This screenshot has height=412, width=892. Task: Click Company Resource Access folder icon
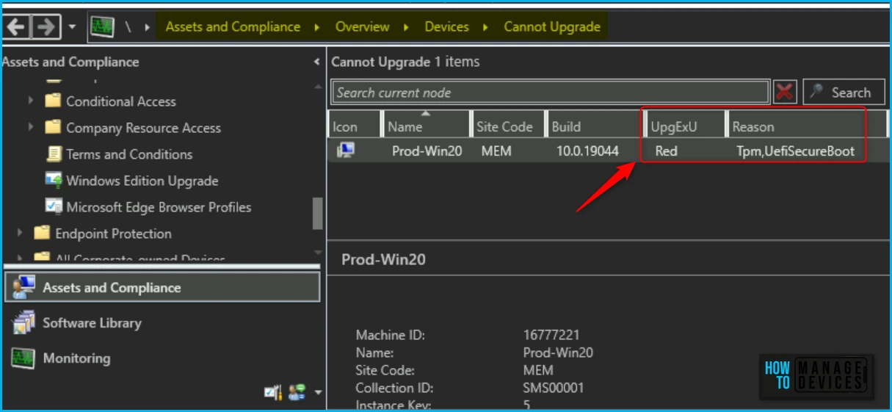click(53, 127)
